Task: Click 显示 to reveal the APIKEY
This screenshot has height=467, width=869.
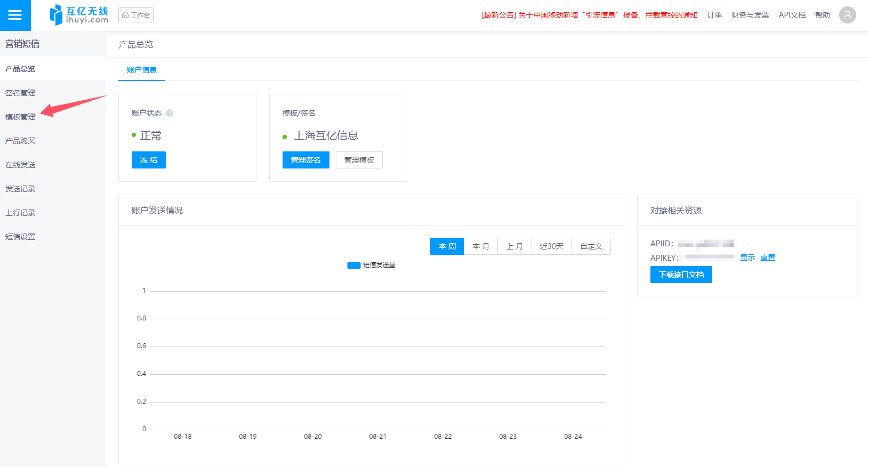Action: [747, 257]
